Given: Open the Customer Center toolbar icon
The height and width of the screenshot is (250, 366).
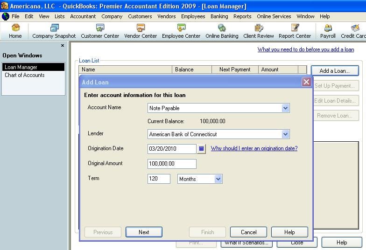Looking at the screenshot, I should [100, 31].
